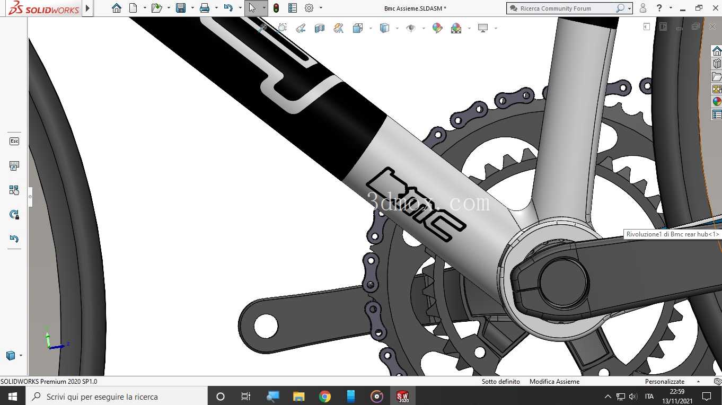Open the Print dropdown arrow
The height and width of the screenshot is (405, 722).
click(216, 8)
